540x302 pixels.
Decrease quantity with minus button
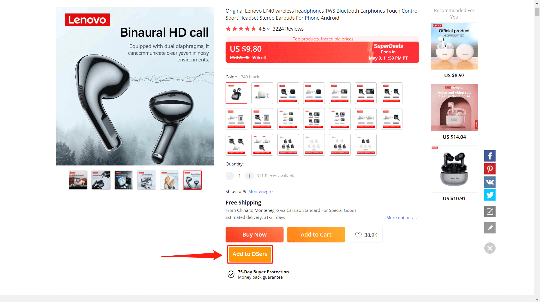click(230, 176)
